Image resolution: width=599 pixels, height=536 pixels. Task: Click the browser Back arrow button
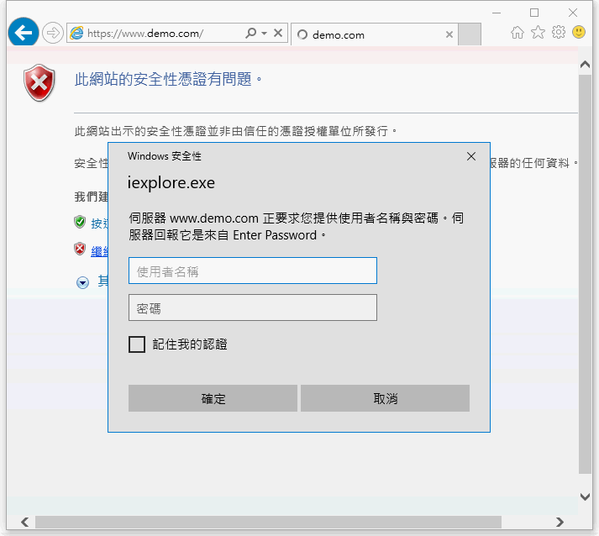coord(24,33)
